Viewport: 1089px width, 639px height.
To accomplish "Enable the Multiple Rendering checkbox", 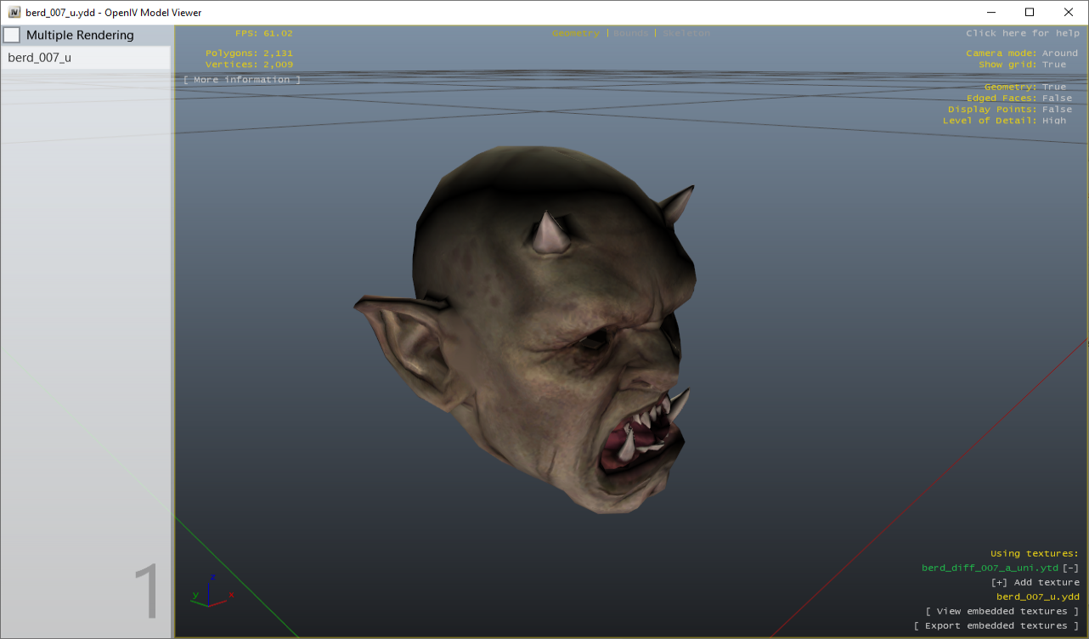I will click(12, 35).
